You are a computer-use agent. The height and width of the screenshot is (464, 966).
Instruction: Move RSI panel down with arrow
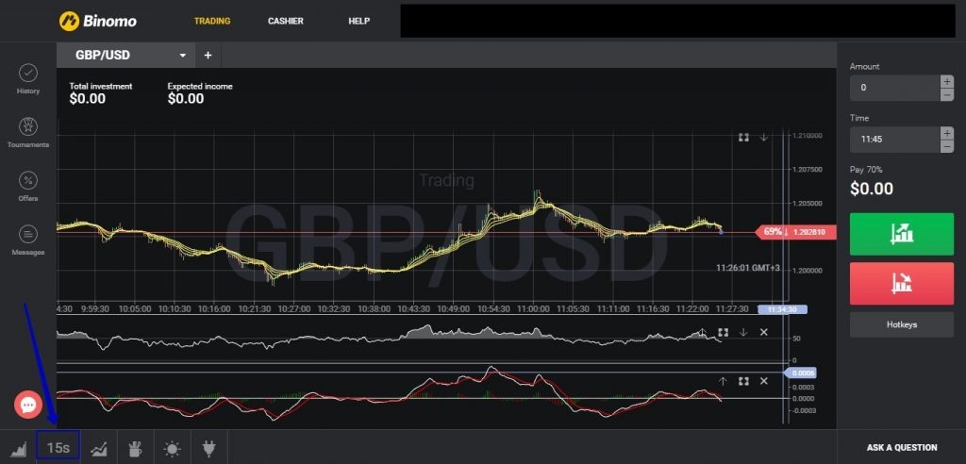click(x=743, y=332)
